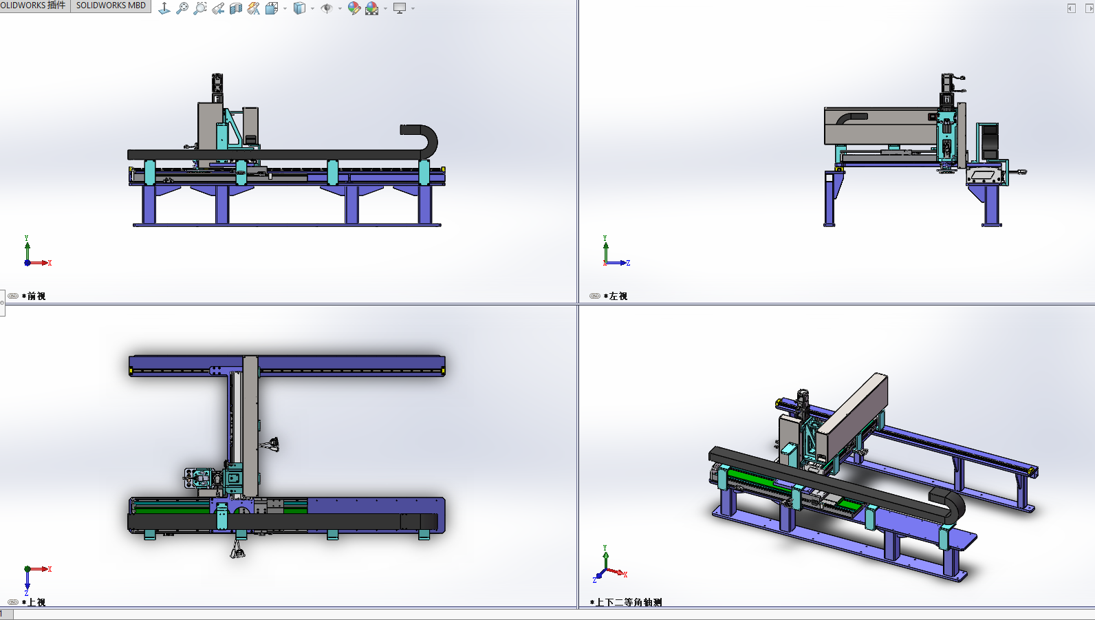Select the Zoom to Fit tool
The height and width of the screenshot is (620, 1095).
point(182,8)
